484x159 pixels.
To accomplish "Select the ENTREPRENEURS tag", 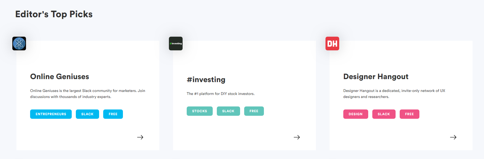I will coord(51,114).
